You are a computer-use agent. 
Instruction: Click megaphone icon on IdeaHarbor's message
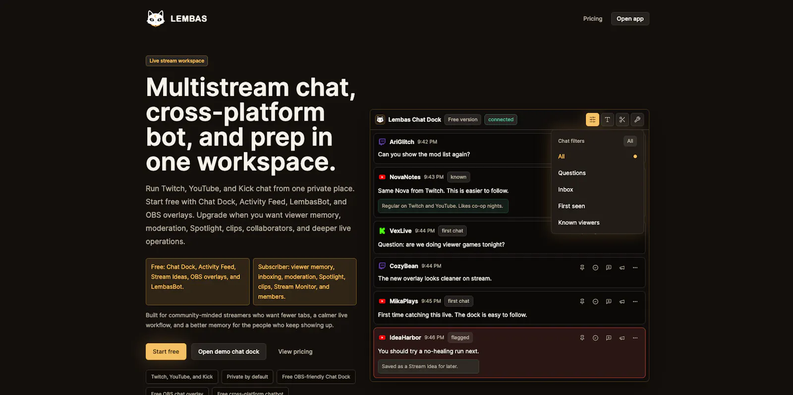(622, 338)
